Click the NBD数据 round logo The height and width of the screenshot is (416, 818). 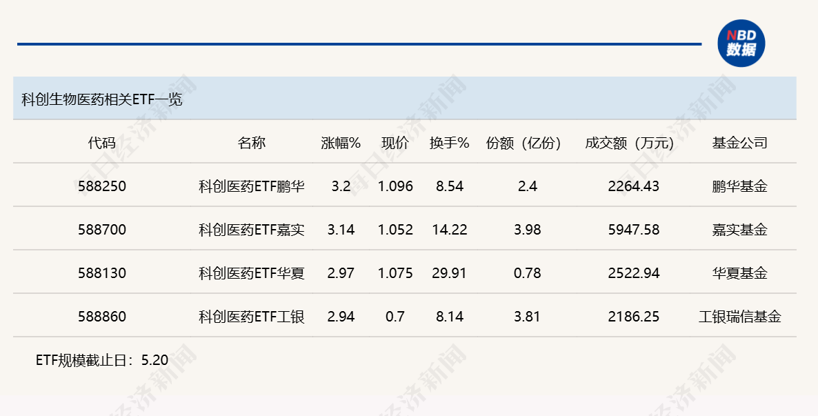pyautogui.click(x=741, y=43)
